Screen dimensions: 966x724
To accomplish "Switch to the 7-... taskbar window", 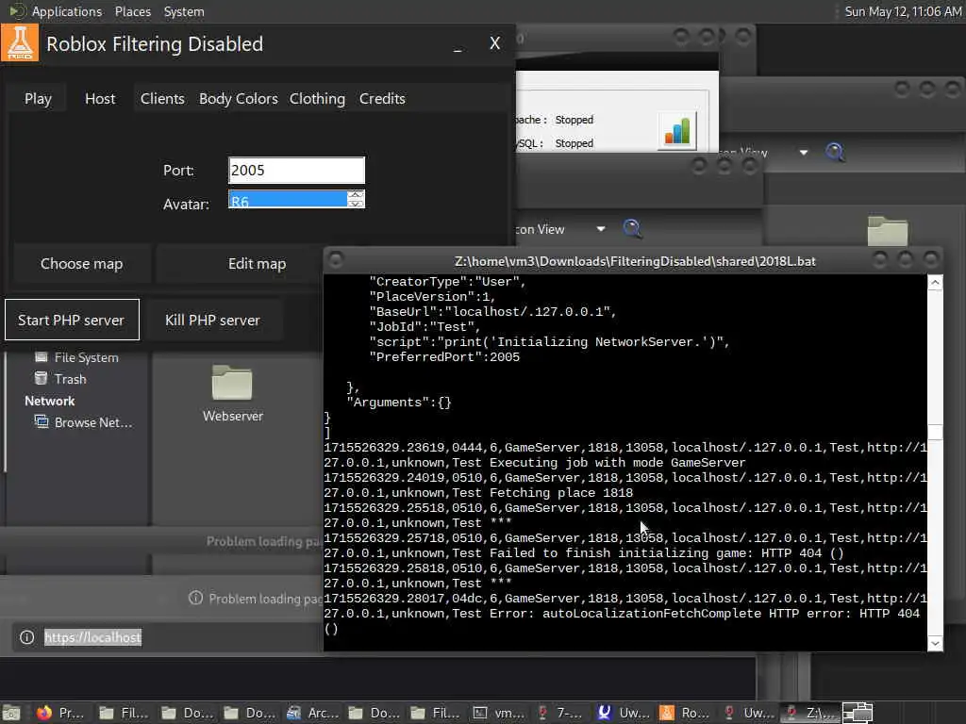I will tap(561, 713).
